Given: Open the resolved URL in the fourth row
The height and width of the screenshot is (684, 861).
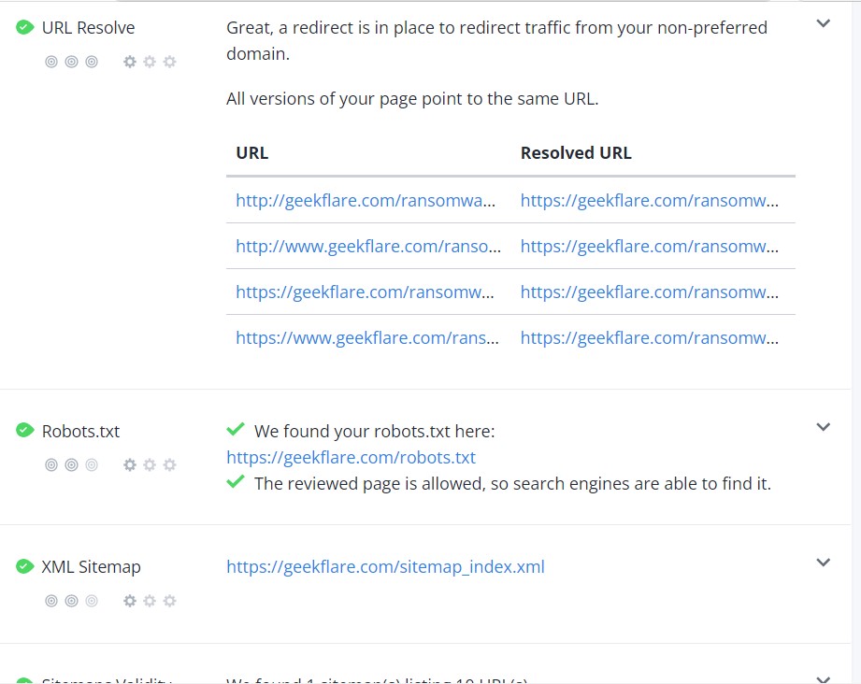Looking at the screenshot, I should 649,337.
